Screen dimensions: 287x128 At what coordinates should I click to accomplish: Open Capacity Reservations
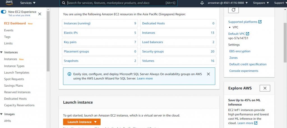(x=19, y=105)
